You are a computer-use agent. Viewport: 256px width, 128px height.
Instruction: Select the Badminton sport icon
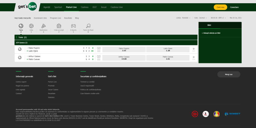[x=44, y=26]
